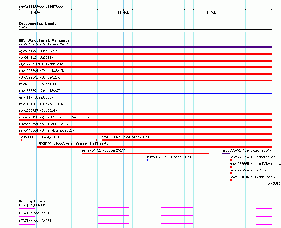Click the nsv4082665 variant label

pyautogui.click(x=255, y=164)
